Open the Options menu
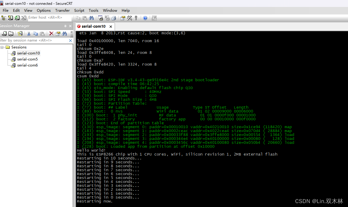Image resolution: width=348 pixels, height=207 pixels. [43, 10]
